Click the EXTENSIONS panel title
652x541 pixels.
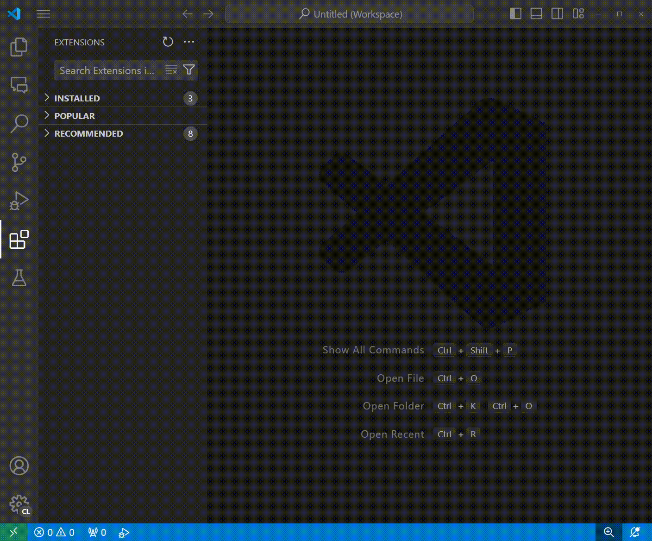tap(80, 42)
